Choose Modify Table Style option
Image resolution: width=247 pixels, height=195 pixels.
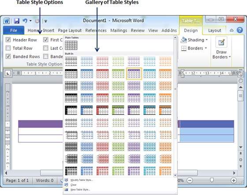point(82,180)
